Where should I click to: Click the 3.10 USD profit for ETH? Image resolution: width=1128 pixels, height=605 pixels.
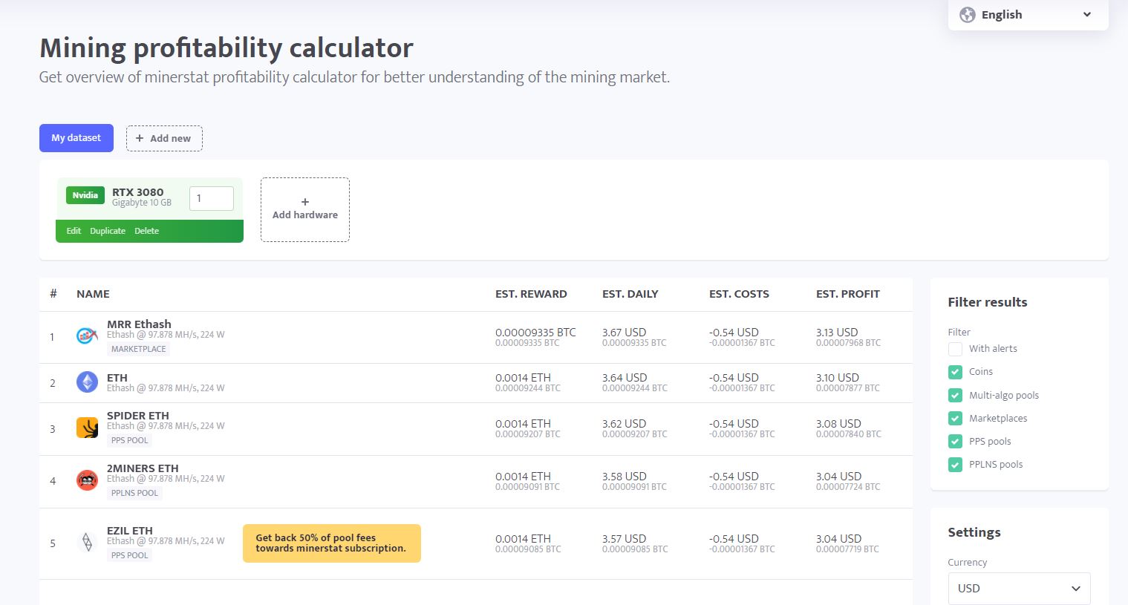[838, 378]
